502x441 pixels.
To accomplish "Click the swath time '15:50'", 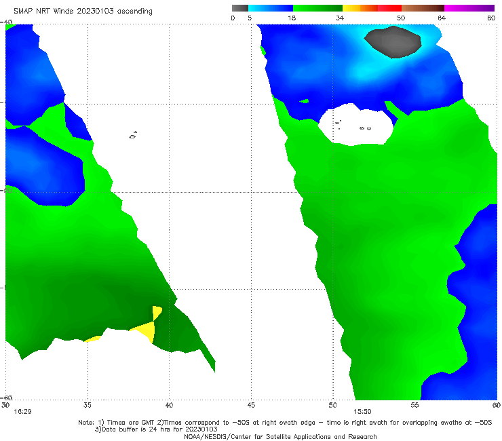I will click(362, 412).
